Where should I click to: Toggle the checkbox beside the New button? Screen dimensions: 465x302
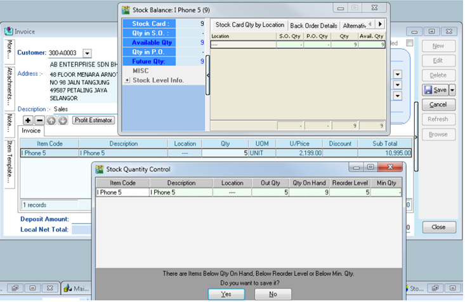410,44
